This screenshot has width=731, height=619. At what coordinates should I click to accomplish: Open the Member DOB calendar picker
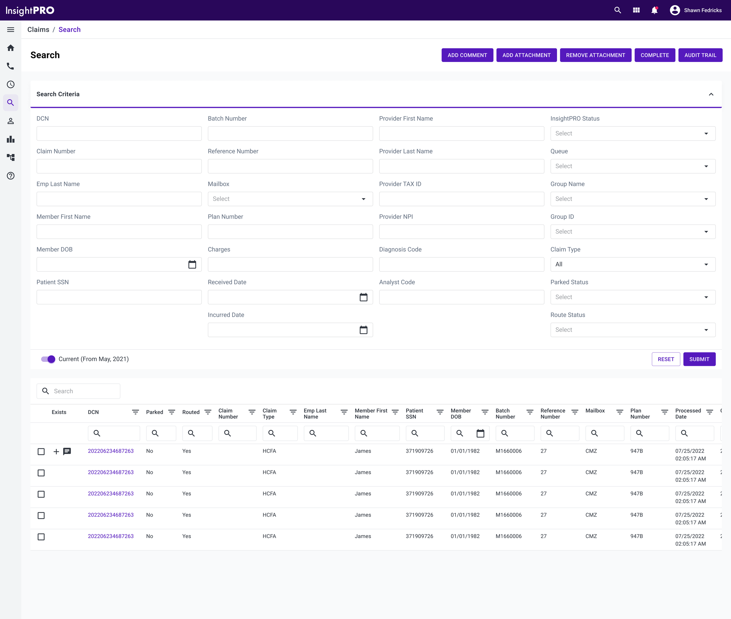click(x=192, y=264)
